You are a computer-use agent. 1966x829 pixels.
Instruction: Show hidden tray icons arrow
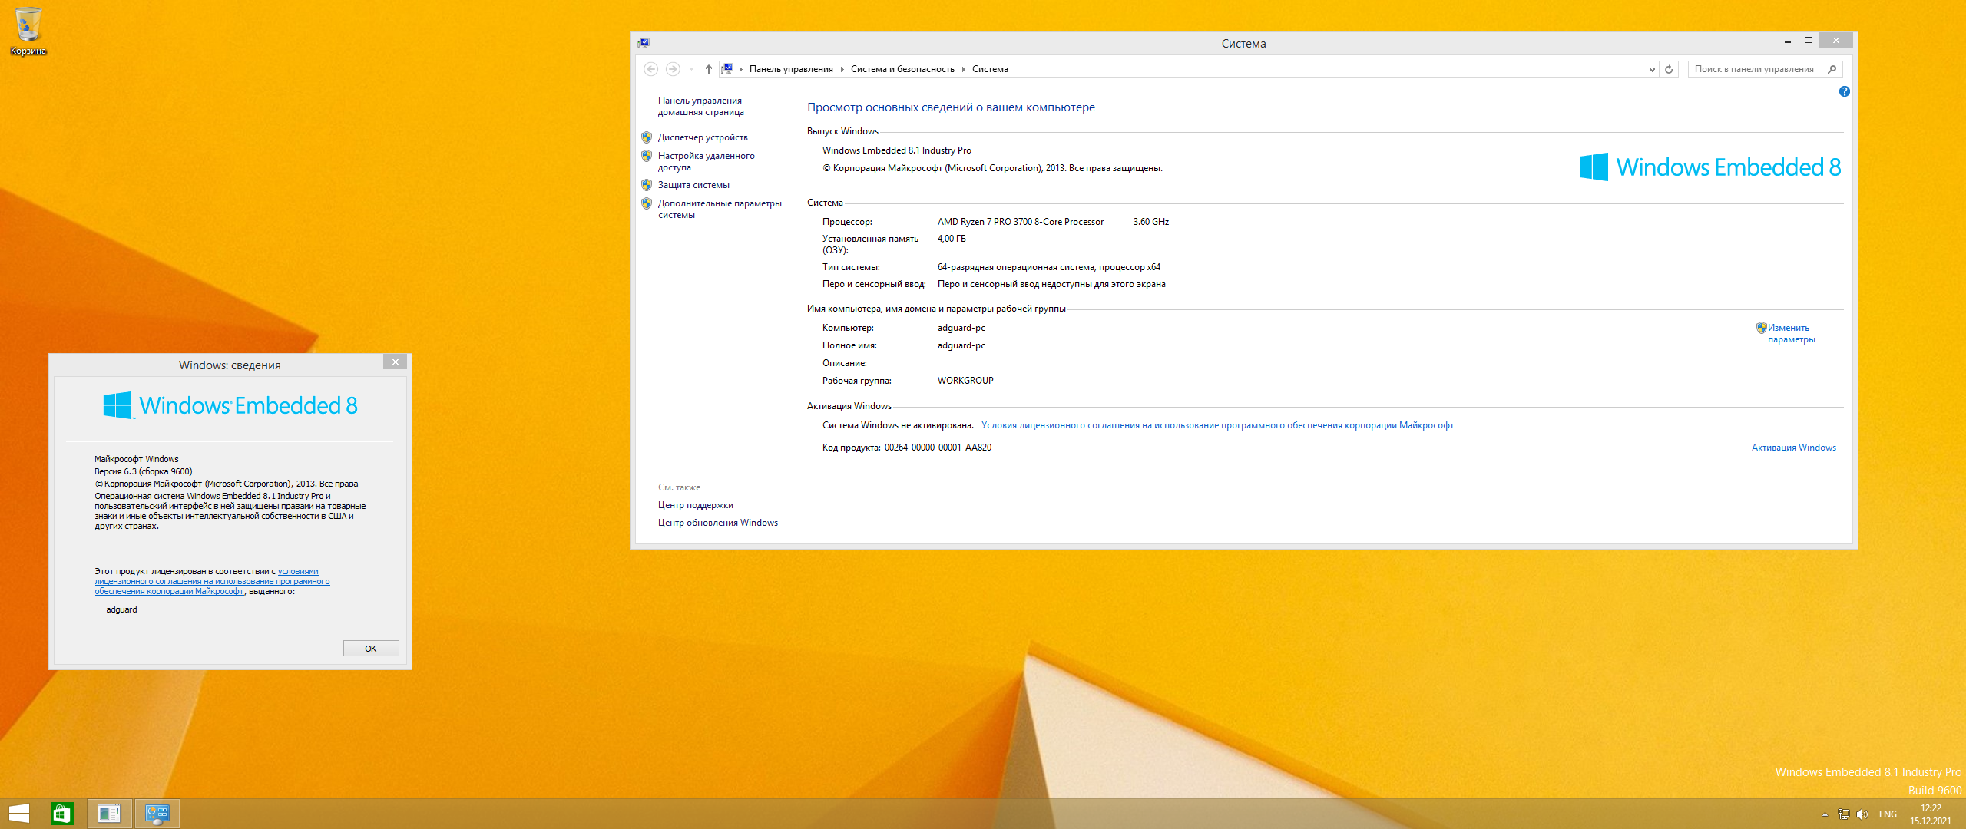tap(1825, 814)
